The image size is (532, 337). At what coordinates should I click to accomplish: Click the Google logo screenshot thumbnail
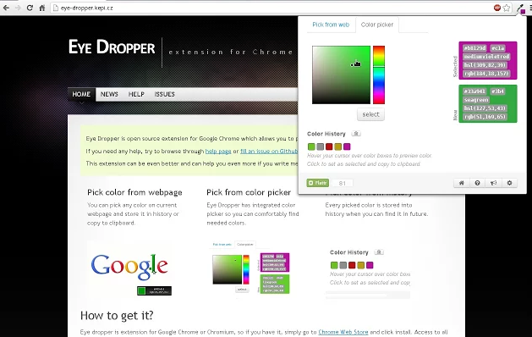click(x=129, y=271)
